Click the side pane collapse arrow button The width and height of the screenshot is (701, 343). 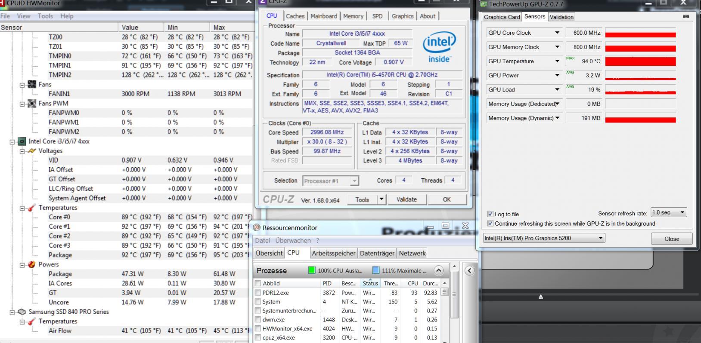(x=469, y=270)
